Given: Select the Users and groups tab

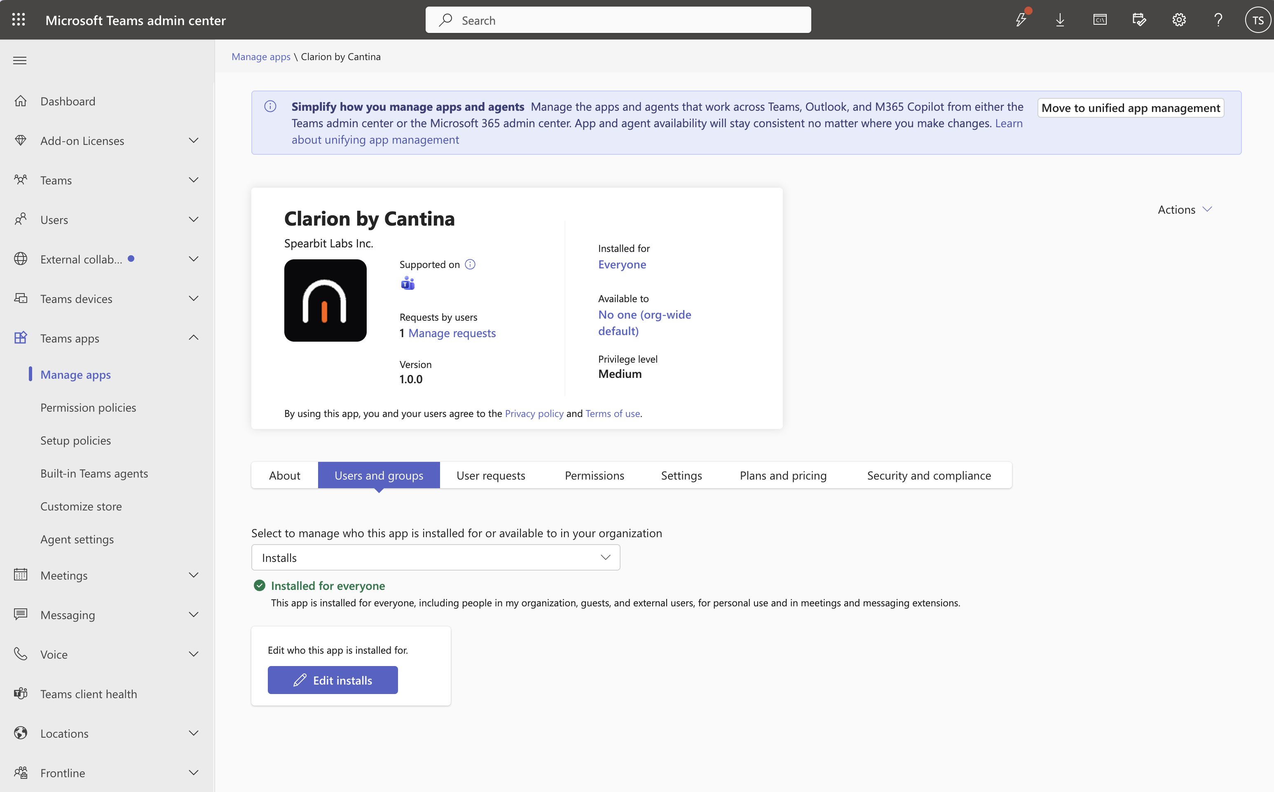Looking at the screenshot, I should 379,475.
